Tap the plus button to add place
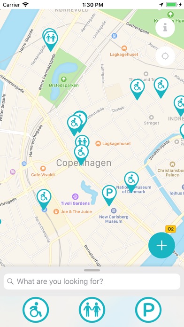Screen dimensions: 184x327 point(161,245)
